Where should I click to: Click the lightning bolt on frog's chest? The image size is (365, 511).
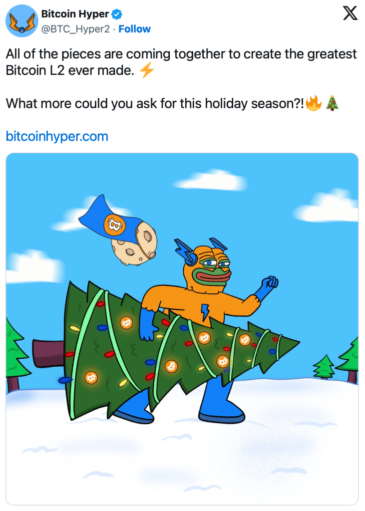click(205, 311)
